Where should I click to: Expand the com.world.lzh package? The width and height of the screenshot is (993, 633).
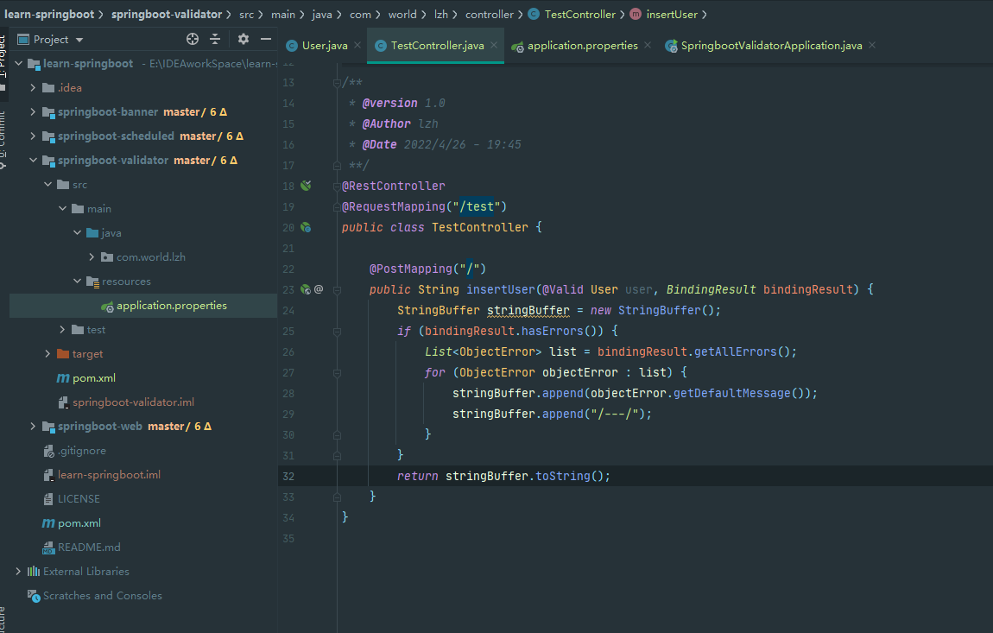pos(92,256)
